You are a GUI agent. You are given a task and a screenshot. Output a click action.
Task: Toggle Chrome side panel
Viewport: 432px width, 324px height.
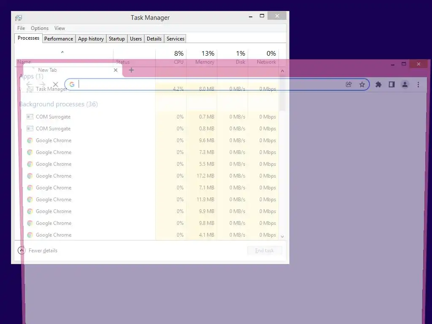point(391,84)
